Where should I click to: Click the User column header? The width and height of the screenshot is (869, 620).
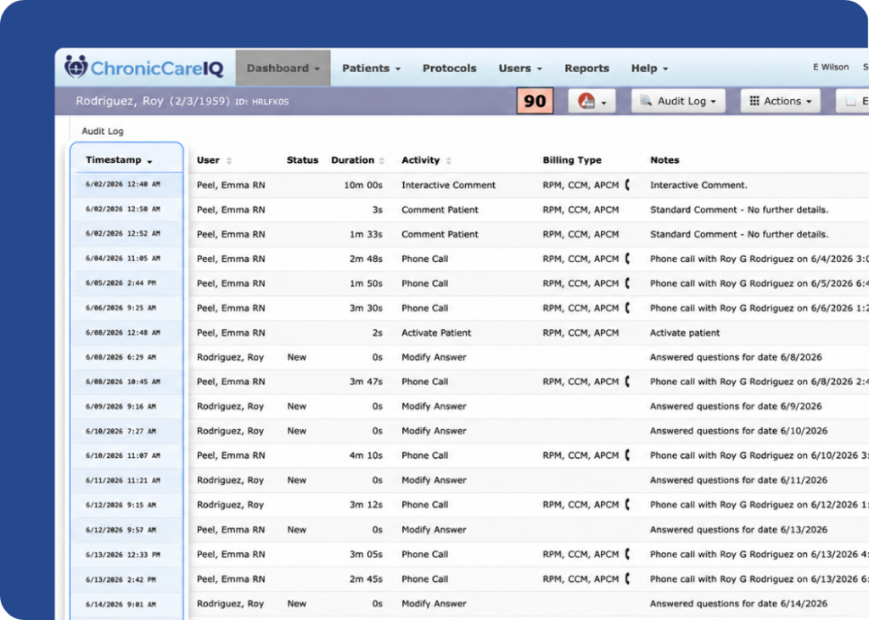pos(208,160)
